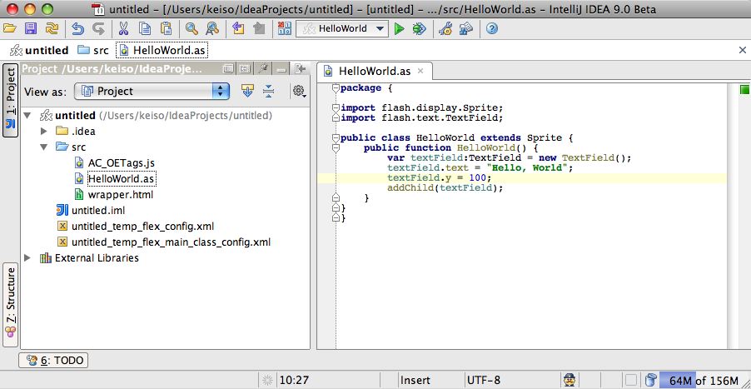Screen dimensions: 751x389
Task: Click the Cut scissors icon
Action: click(123, 29)
